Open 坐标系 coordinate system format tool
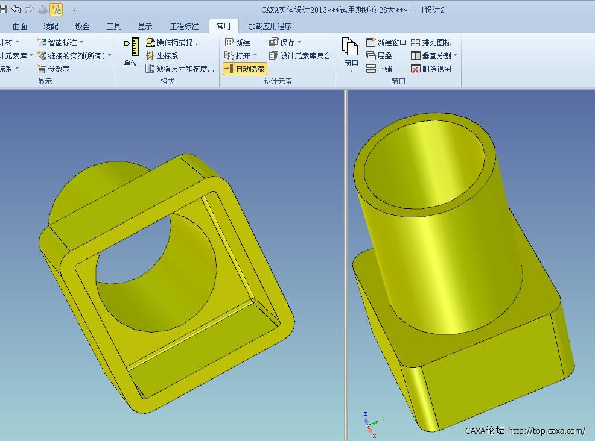The image size is (595, 441). (151, 56)
